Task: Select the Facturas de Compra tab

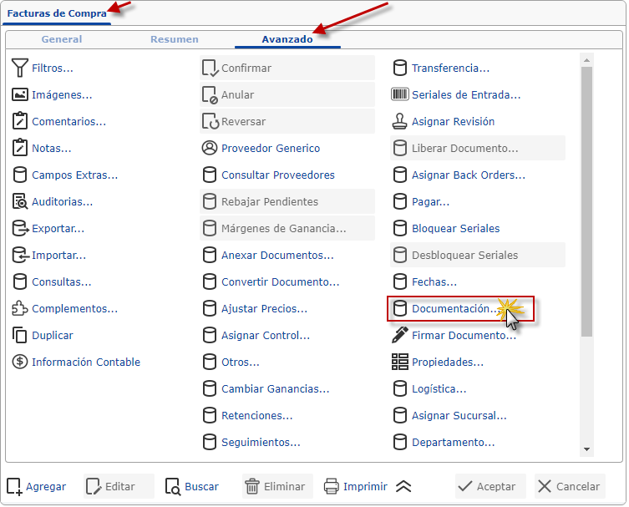Action: [x=57, y=13]
